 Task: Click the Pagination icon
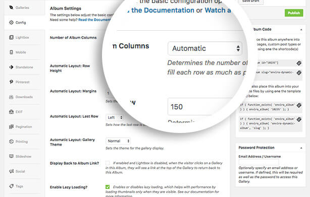tap(11, 126)
